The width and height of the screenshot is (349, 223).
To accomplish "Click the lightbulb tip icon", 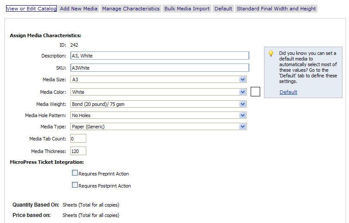I will pyautogui.click(x=271, y=54).
